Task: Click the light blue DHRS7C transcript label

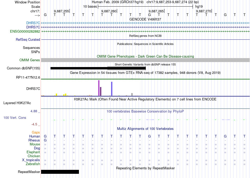Action: pos(33,23)
